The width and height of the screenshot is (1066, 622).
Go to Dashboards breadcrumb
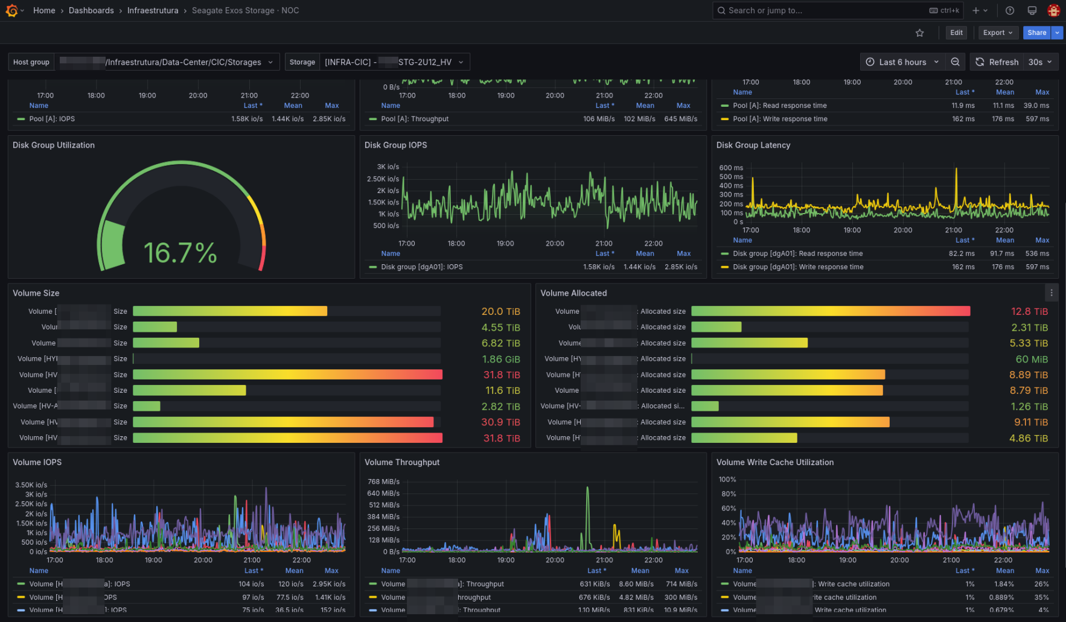[91, 10]
